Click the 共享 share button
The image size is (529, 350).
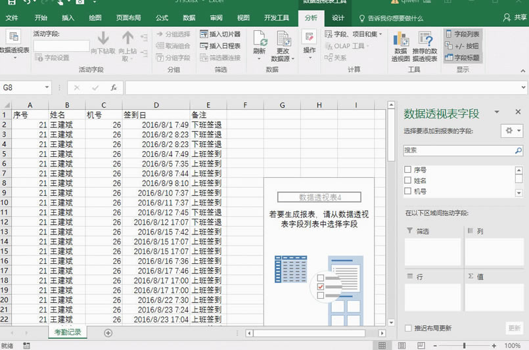(515, 18)
